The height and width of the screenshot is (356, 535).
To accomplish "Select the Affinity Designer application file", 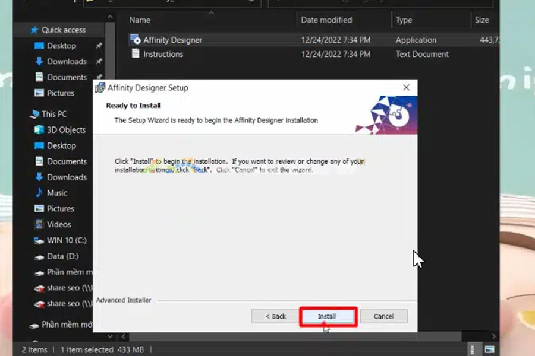I will pyautogui.click(x=172, y=40).
